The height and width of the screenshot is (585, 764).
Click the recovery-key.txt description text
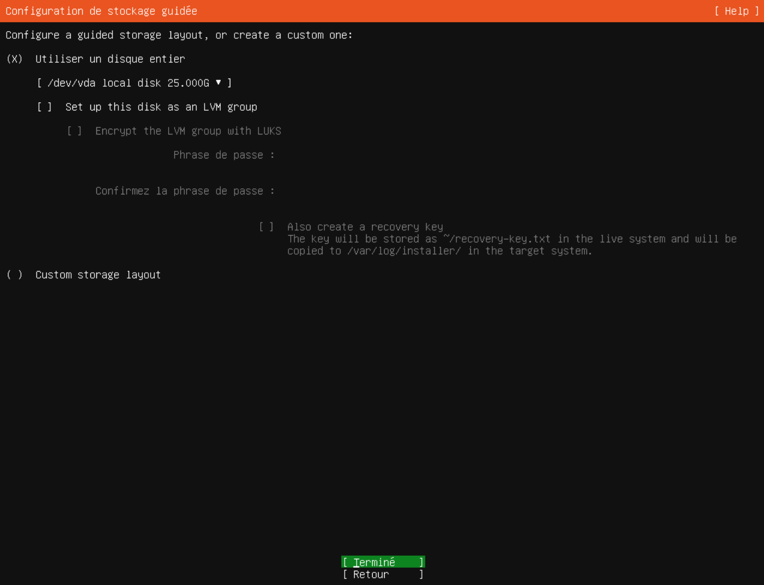point(512,245)
